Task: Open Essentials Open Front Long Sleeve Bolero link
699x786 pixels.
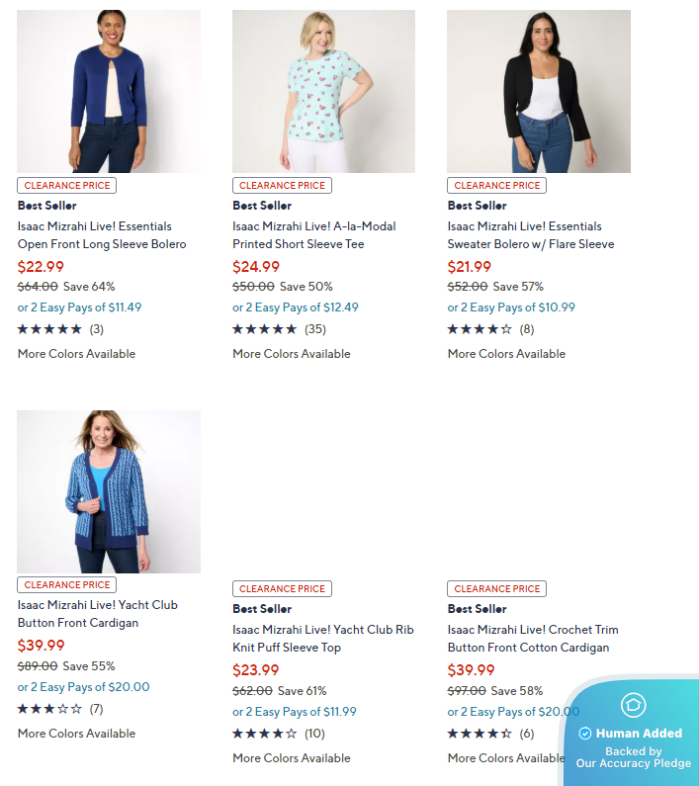Action: click(x=102, y=235)
